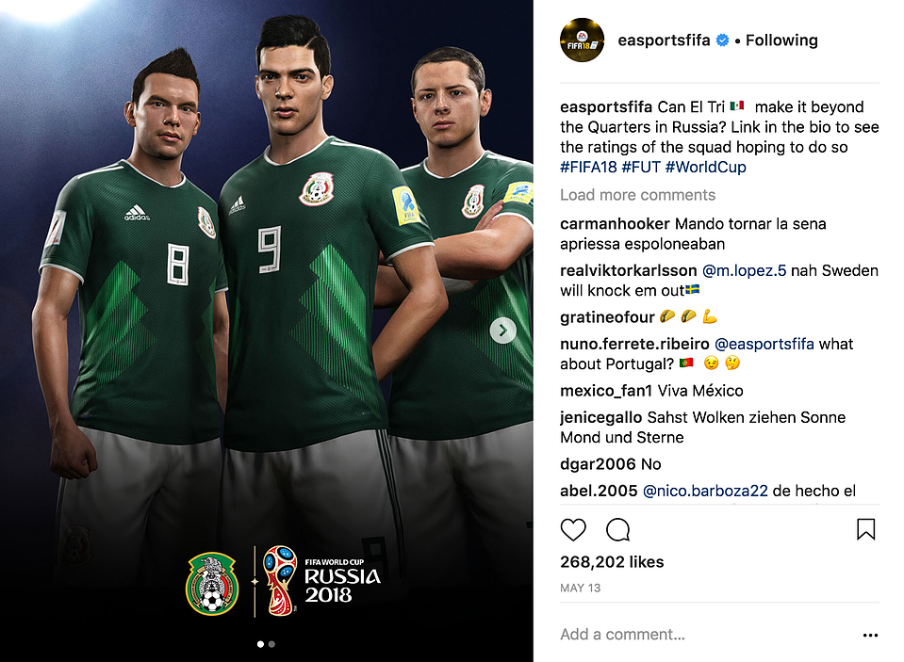Expand Load more comments

(x=637, y=195)
